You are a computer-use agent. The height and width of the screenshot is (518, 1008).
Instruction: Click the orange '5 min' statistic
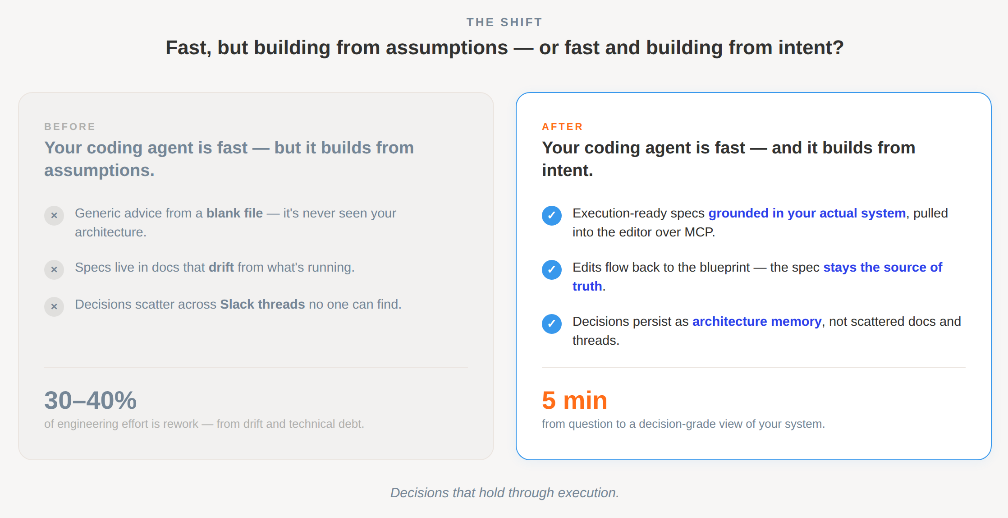(575, 400)
